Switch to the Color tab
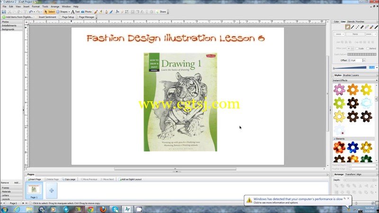379x213 pixels. (x=336, y=22)
